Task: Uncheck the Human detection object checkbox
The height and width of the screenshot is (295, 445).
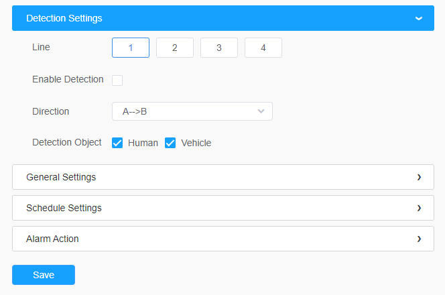Action: coord(117,143)
